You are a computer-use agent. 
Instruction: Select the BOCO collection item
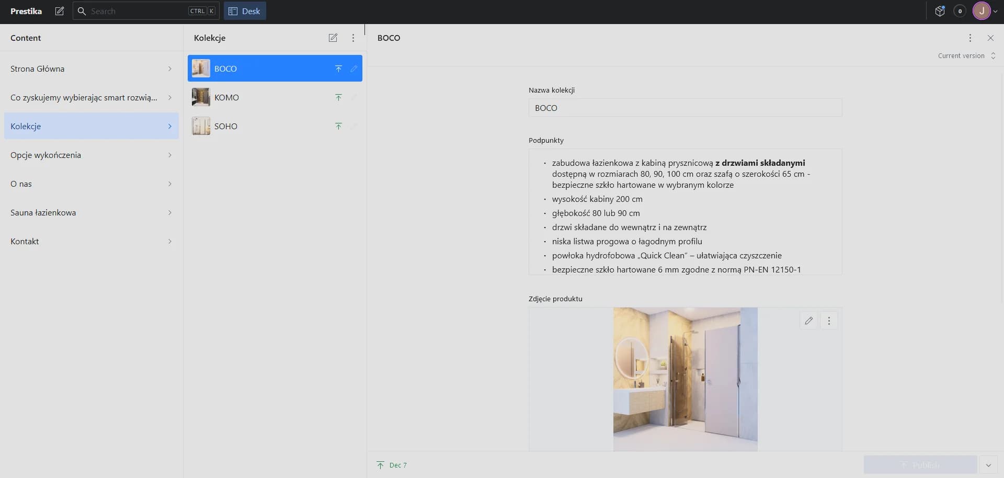pyautogui.click(x=275, y=69)
